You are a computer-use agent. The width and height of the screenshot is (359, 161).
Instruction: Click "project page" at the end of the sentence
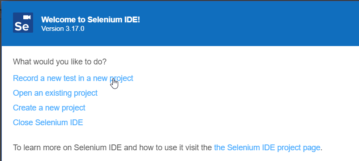(x=299, y=148)
